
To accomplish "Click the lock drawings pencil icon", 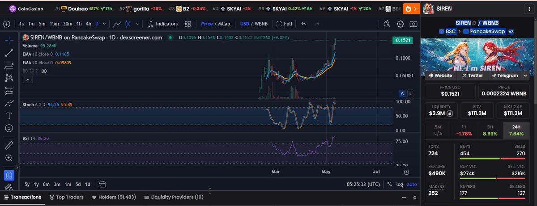I will click(9, 187).
